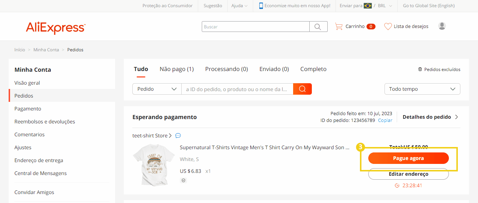
Task: Open chat with teet-shirt Store seller
Action: (x=178, y=136)
